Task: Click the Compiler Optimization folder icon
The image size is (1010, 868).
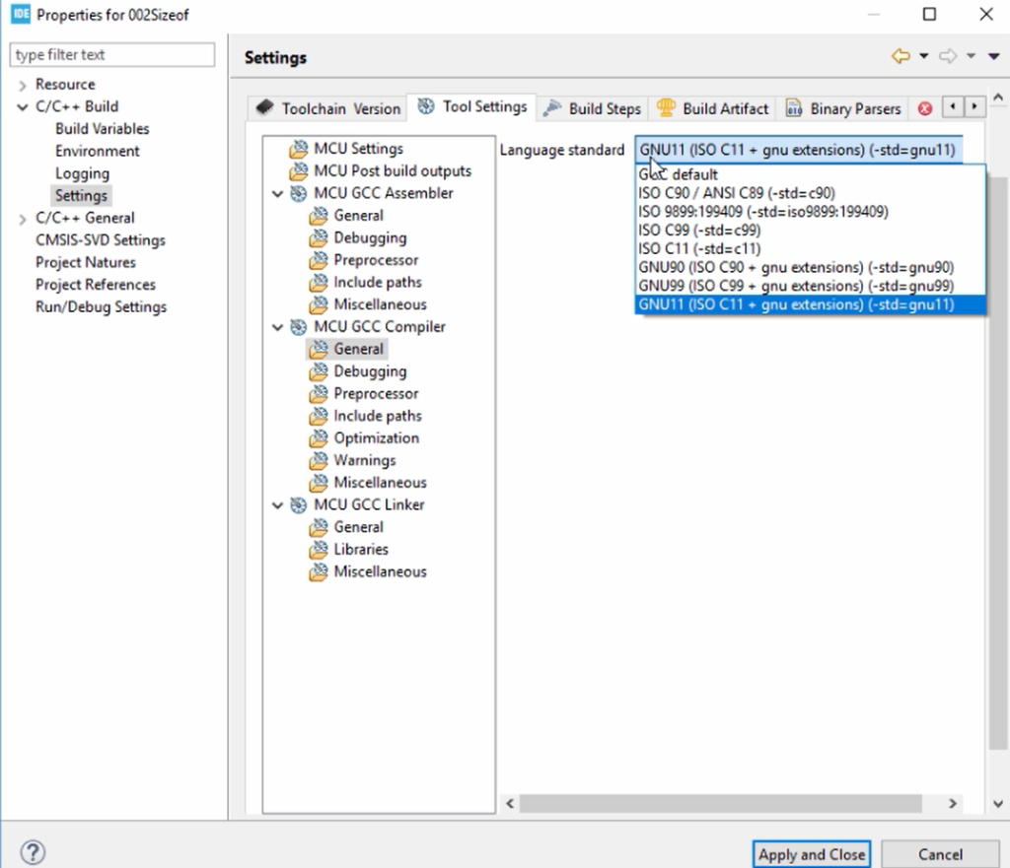Action: [319, 438]
